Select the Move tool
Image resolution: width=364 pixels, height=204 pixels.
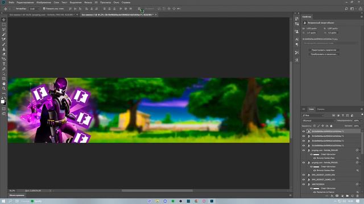[4, 20]
